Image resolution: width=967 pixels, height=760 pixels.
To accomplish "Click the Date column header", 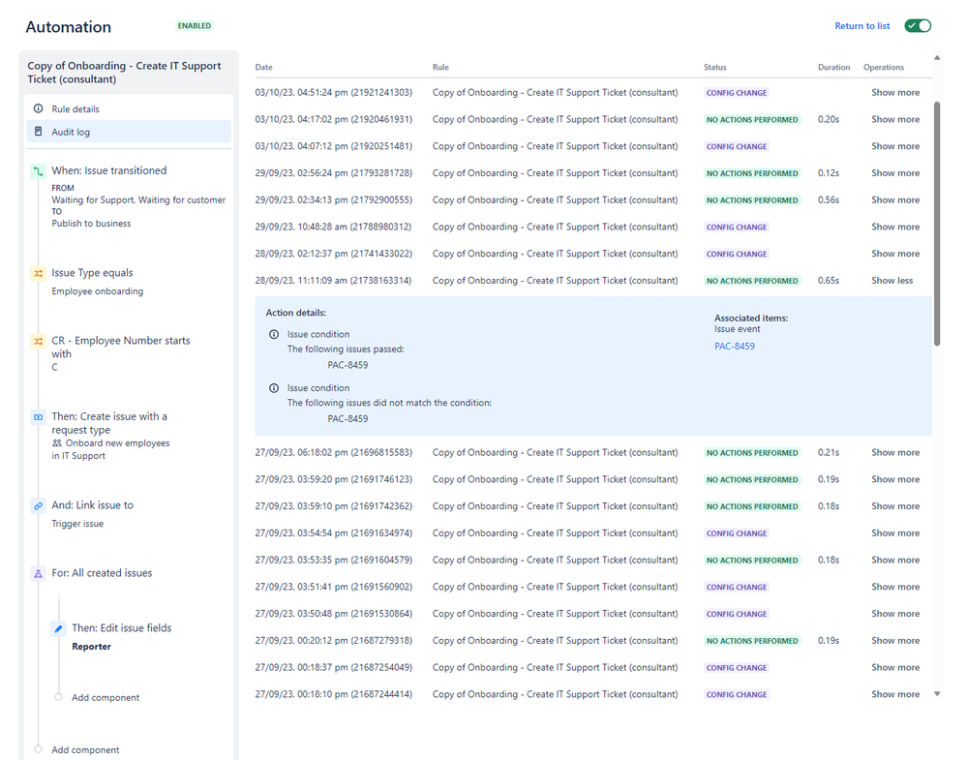I will [263, 67].
